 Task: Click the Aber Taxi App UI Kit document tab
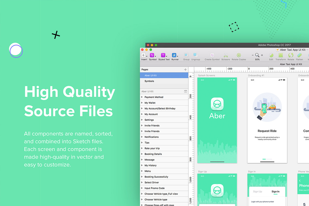(291, 64)
